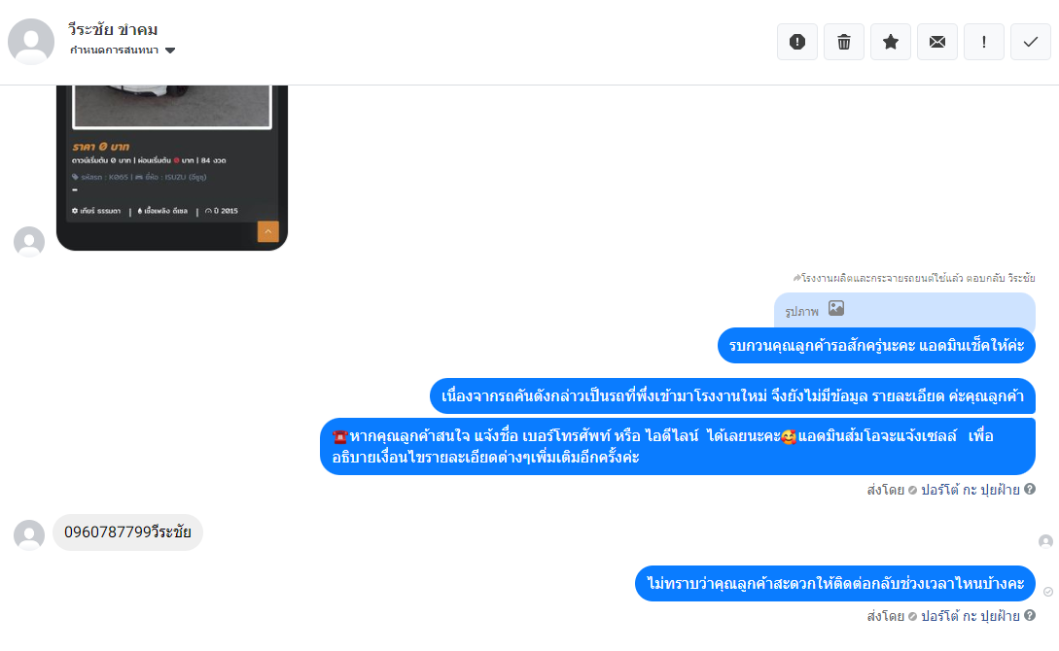Mark conversation unread with envelope icon

pos(936,42)
